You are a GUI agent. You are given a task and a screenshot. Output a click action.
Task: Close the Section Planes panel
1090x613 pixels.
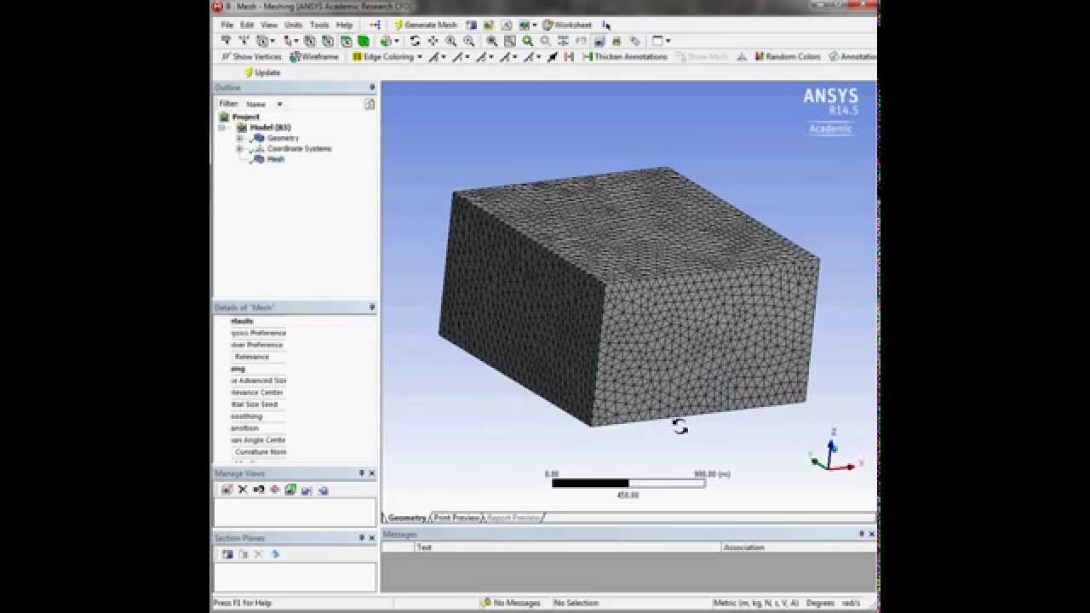coord(372,538)
